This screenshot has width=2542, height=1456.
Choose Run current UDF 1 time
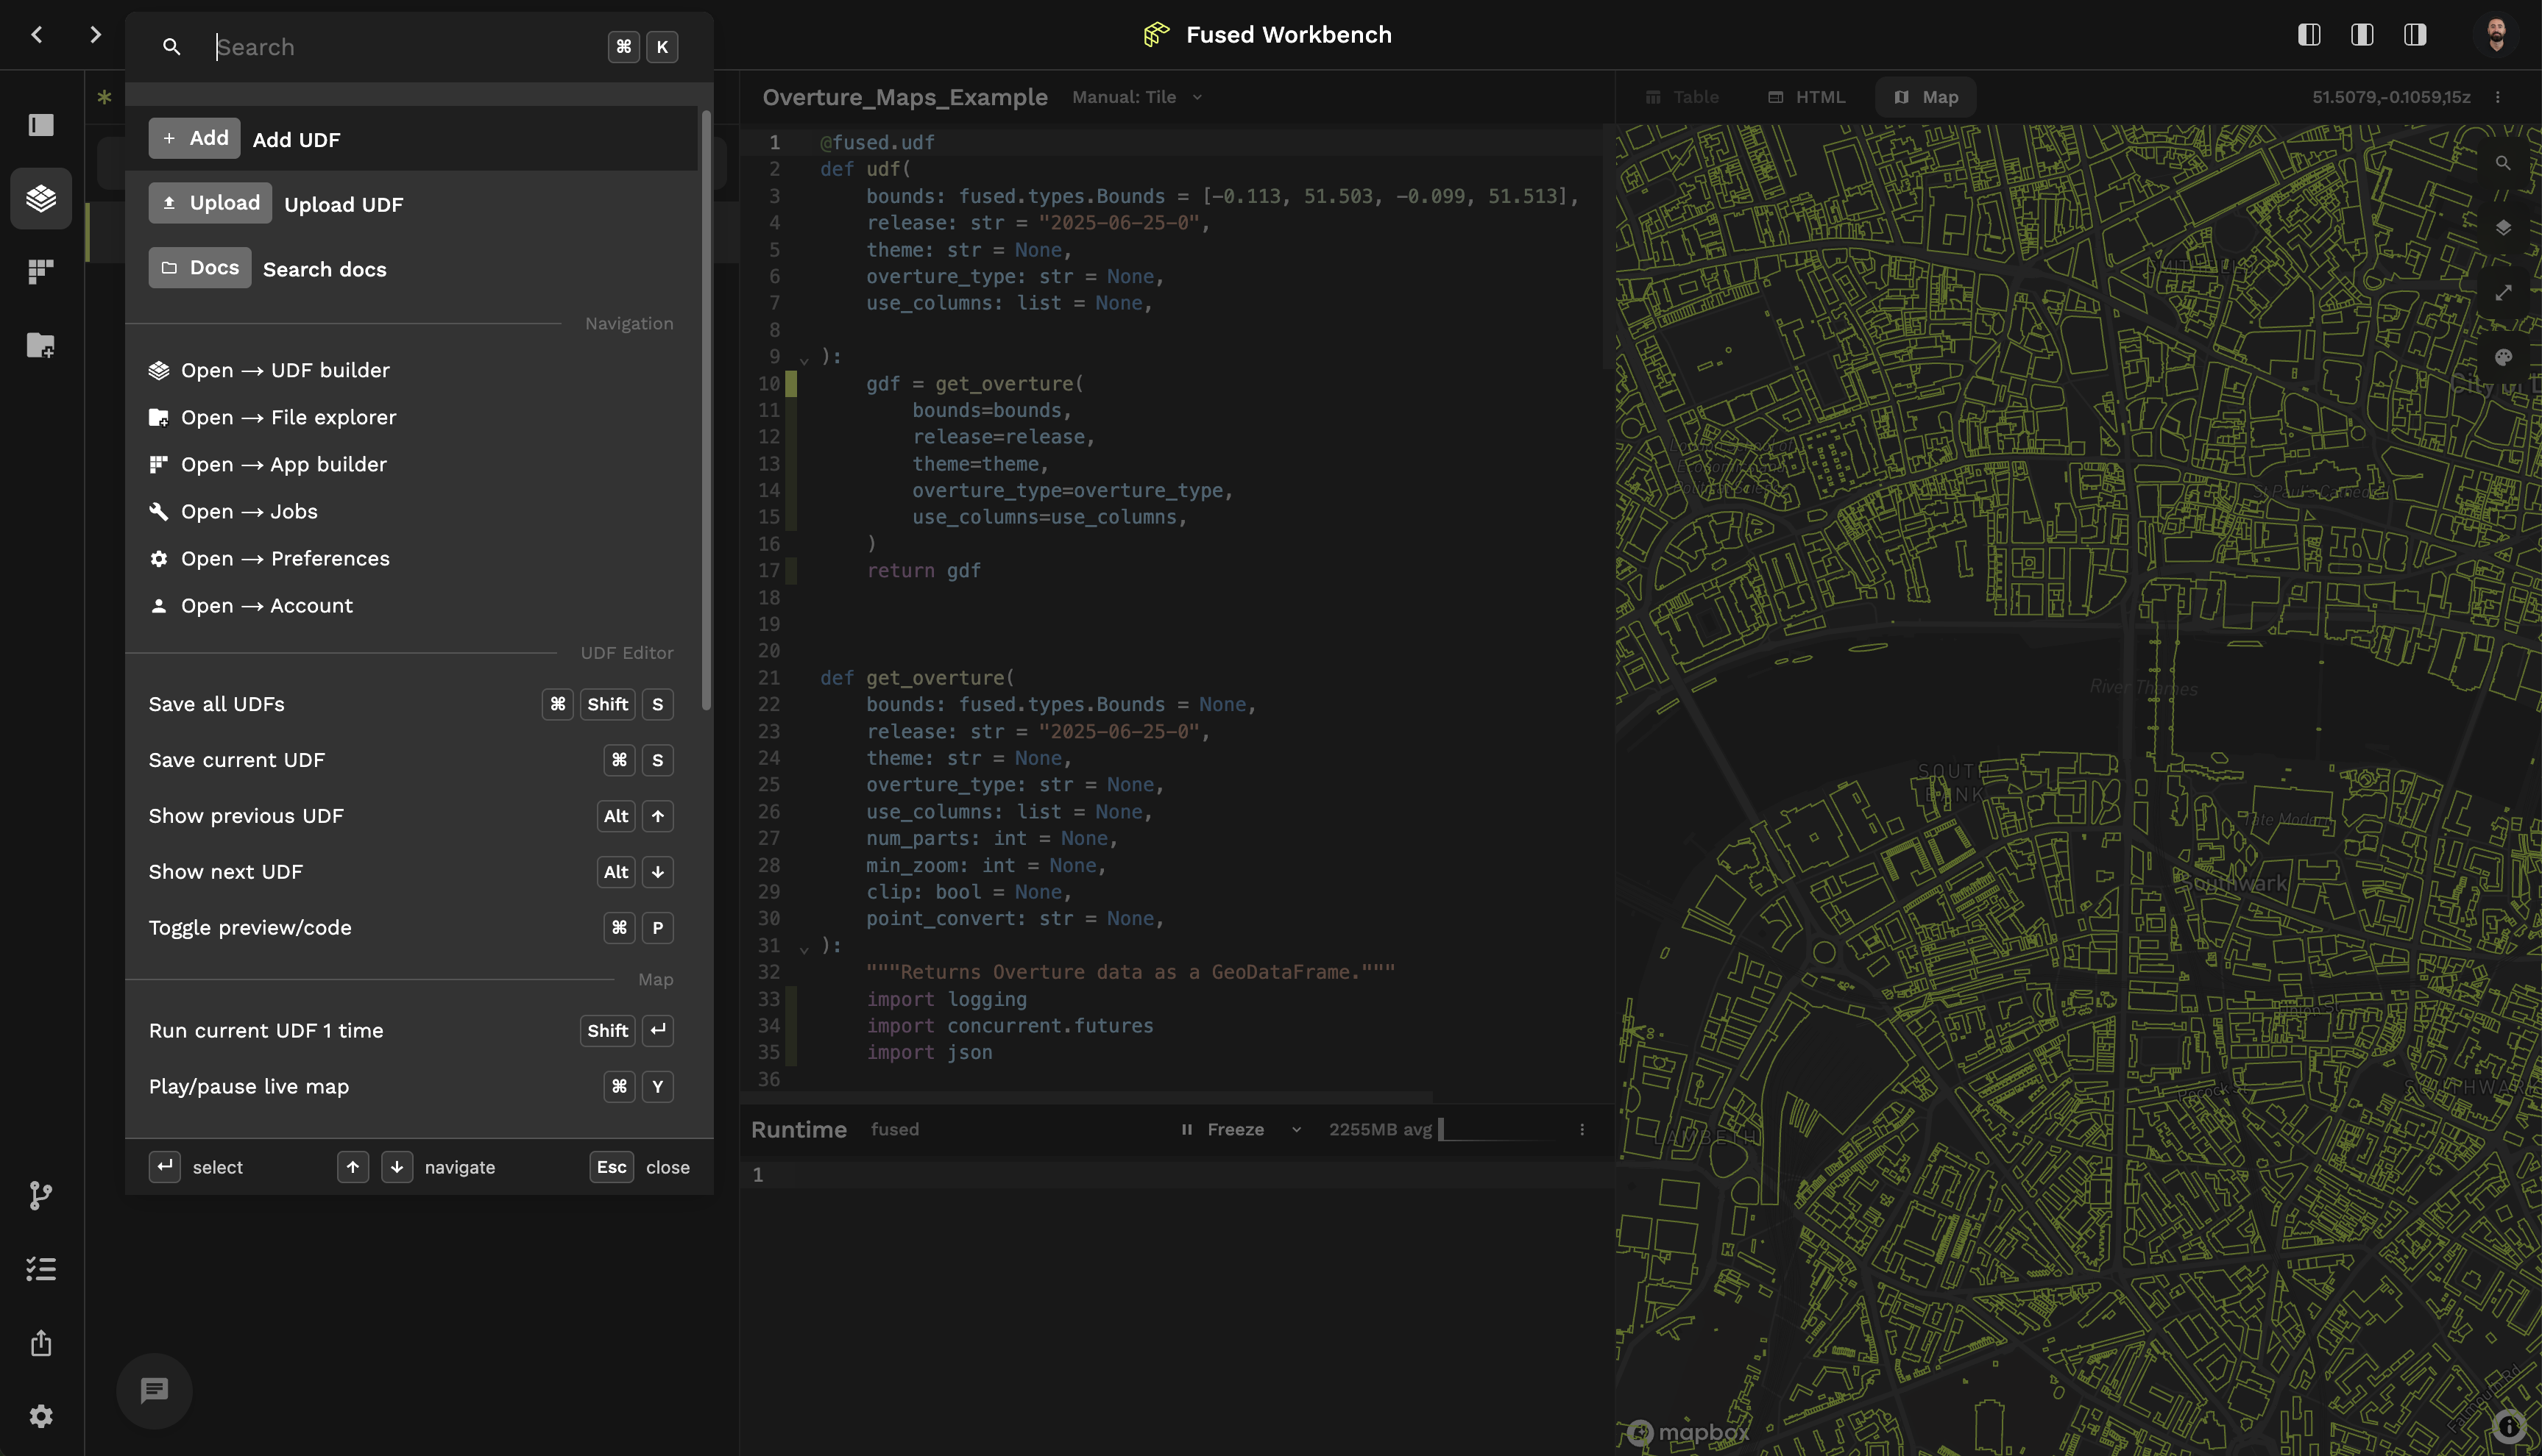click(x=411, y=1031)
